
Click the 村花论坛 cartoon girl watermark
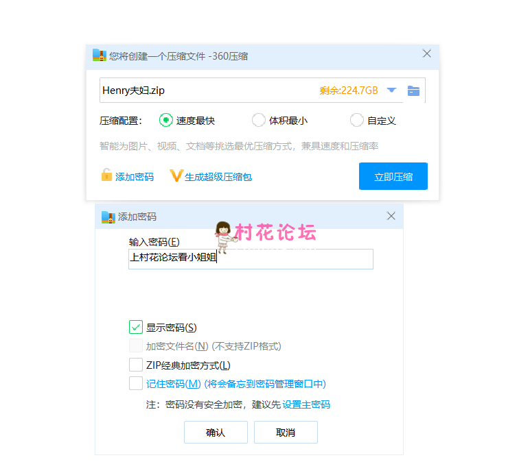pyautogui.click(x=223, y=234)
